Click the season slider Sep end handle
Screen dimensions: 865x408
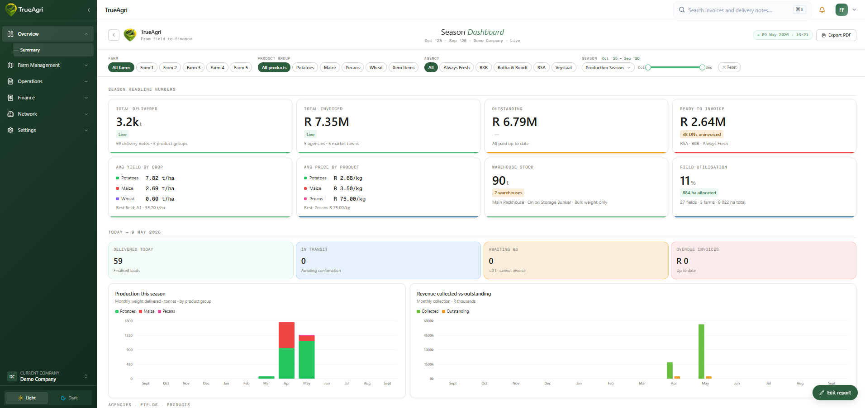(x=702, y=67)
